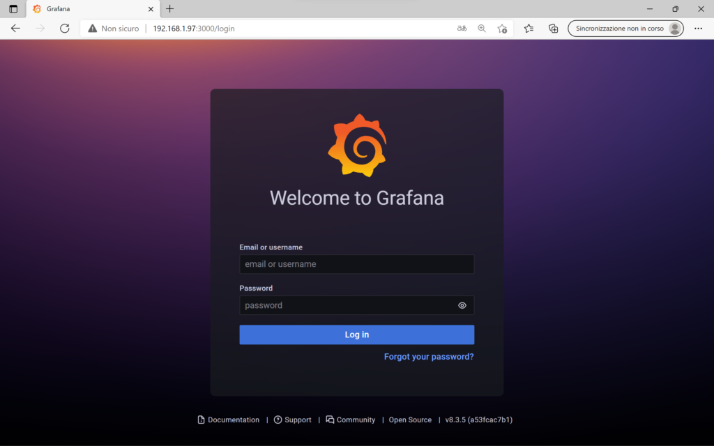Click the magnifier zoom icon in address bar
Image resolution: width=714 pixels, height=446 pixels.
click(x=482, y=29)
